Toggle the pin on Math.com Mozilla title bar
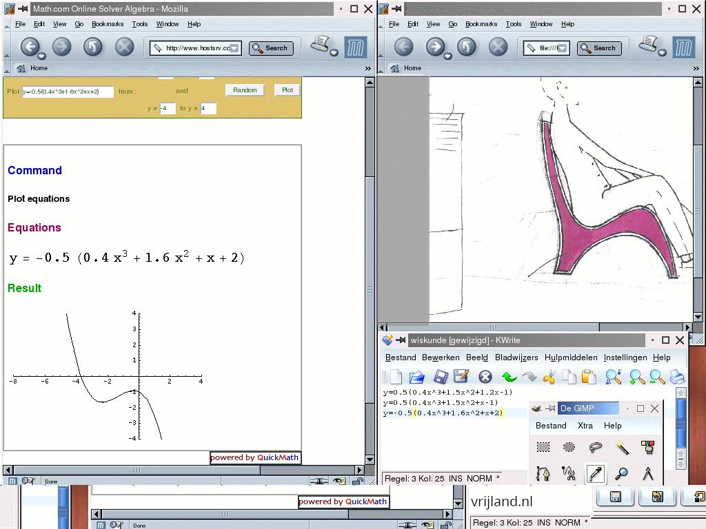The image size is (706, 529). point(23,9)
